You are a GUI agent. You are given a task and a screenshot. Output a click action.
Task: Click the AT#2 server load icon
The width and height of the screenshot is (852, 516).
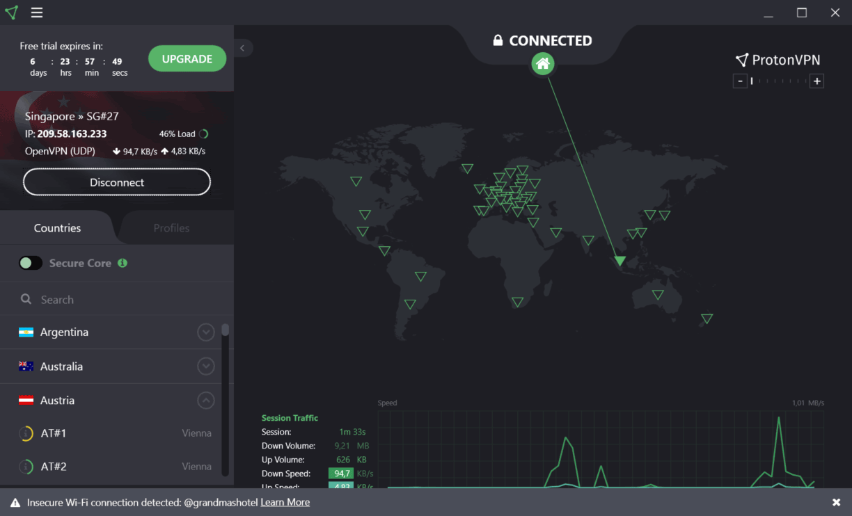26,467
